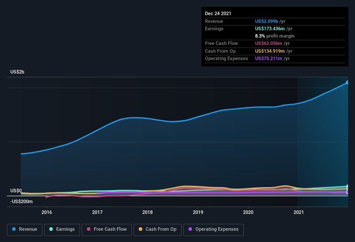355x242 pixels.
Task: Click the 2021 x-axis label
Action: [299, 212]
